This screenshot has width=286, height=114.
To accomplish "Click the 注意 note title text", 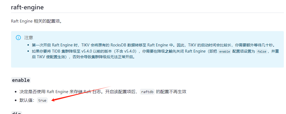I will click(29, 38).
